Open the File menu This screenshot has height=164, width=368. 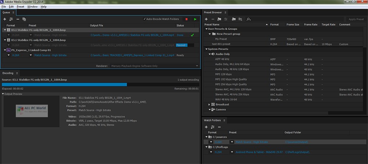coord(4,7)
